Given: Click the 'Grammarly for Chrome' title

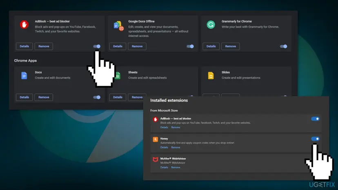Looking at the screenshot, I should (236, 21).
